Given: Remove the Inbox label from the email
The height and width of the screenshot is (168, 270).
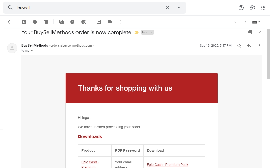Looking at the screenshot, I should coord(152,32).
